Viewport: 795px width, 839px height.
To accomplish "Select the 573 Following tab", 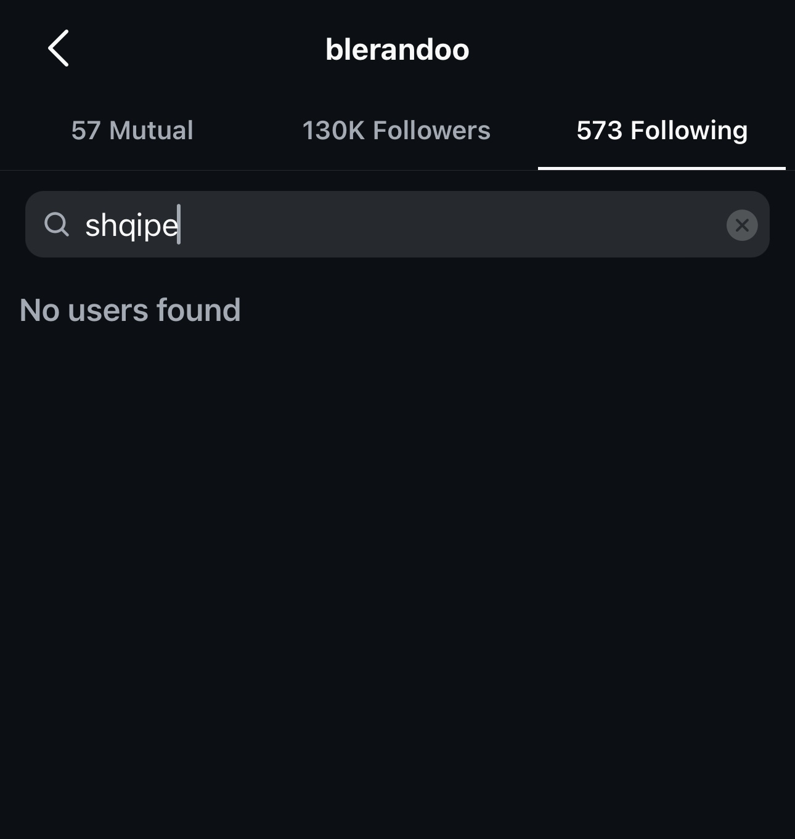I will click(662, 131).
